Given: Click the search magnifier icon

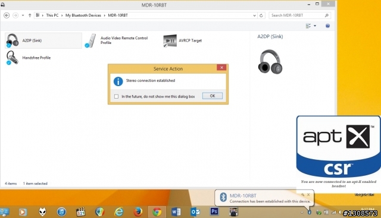Looking at the screenshot, I should tap(327, 15).
